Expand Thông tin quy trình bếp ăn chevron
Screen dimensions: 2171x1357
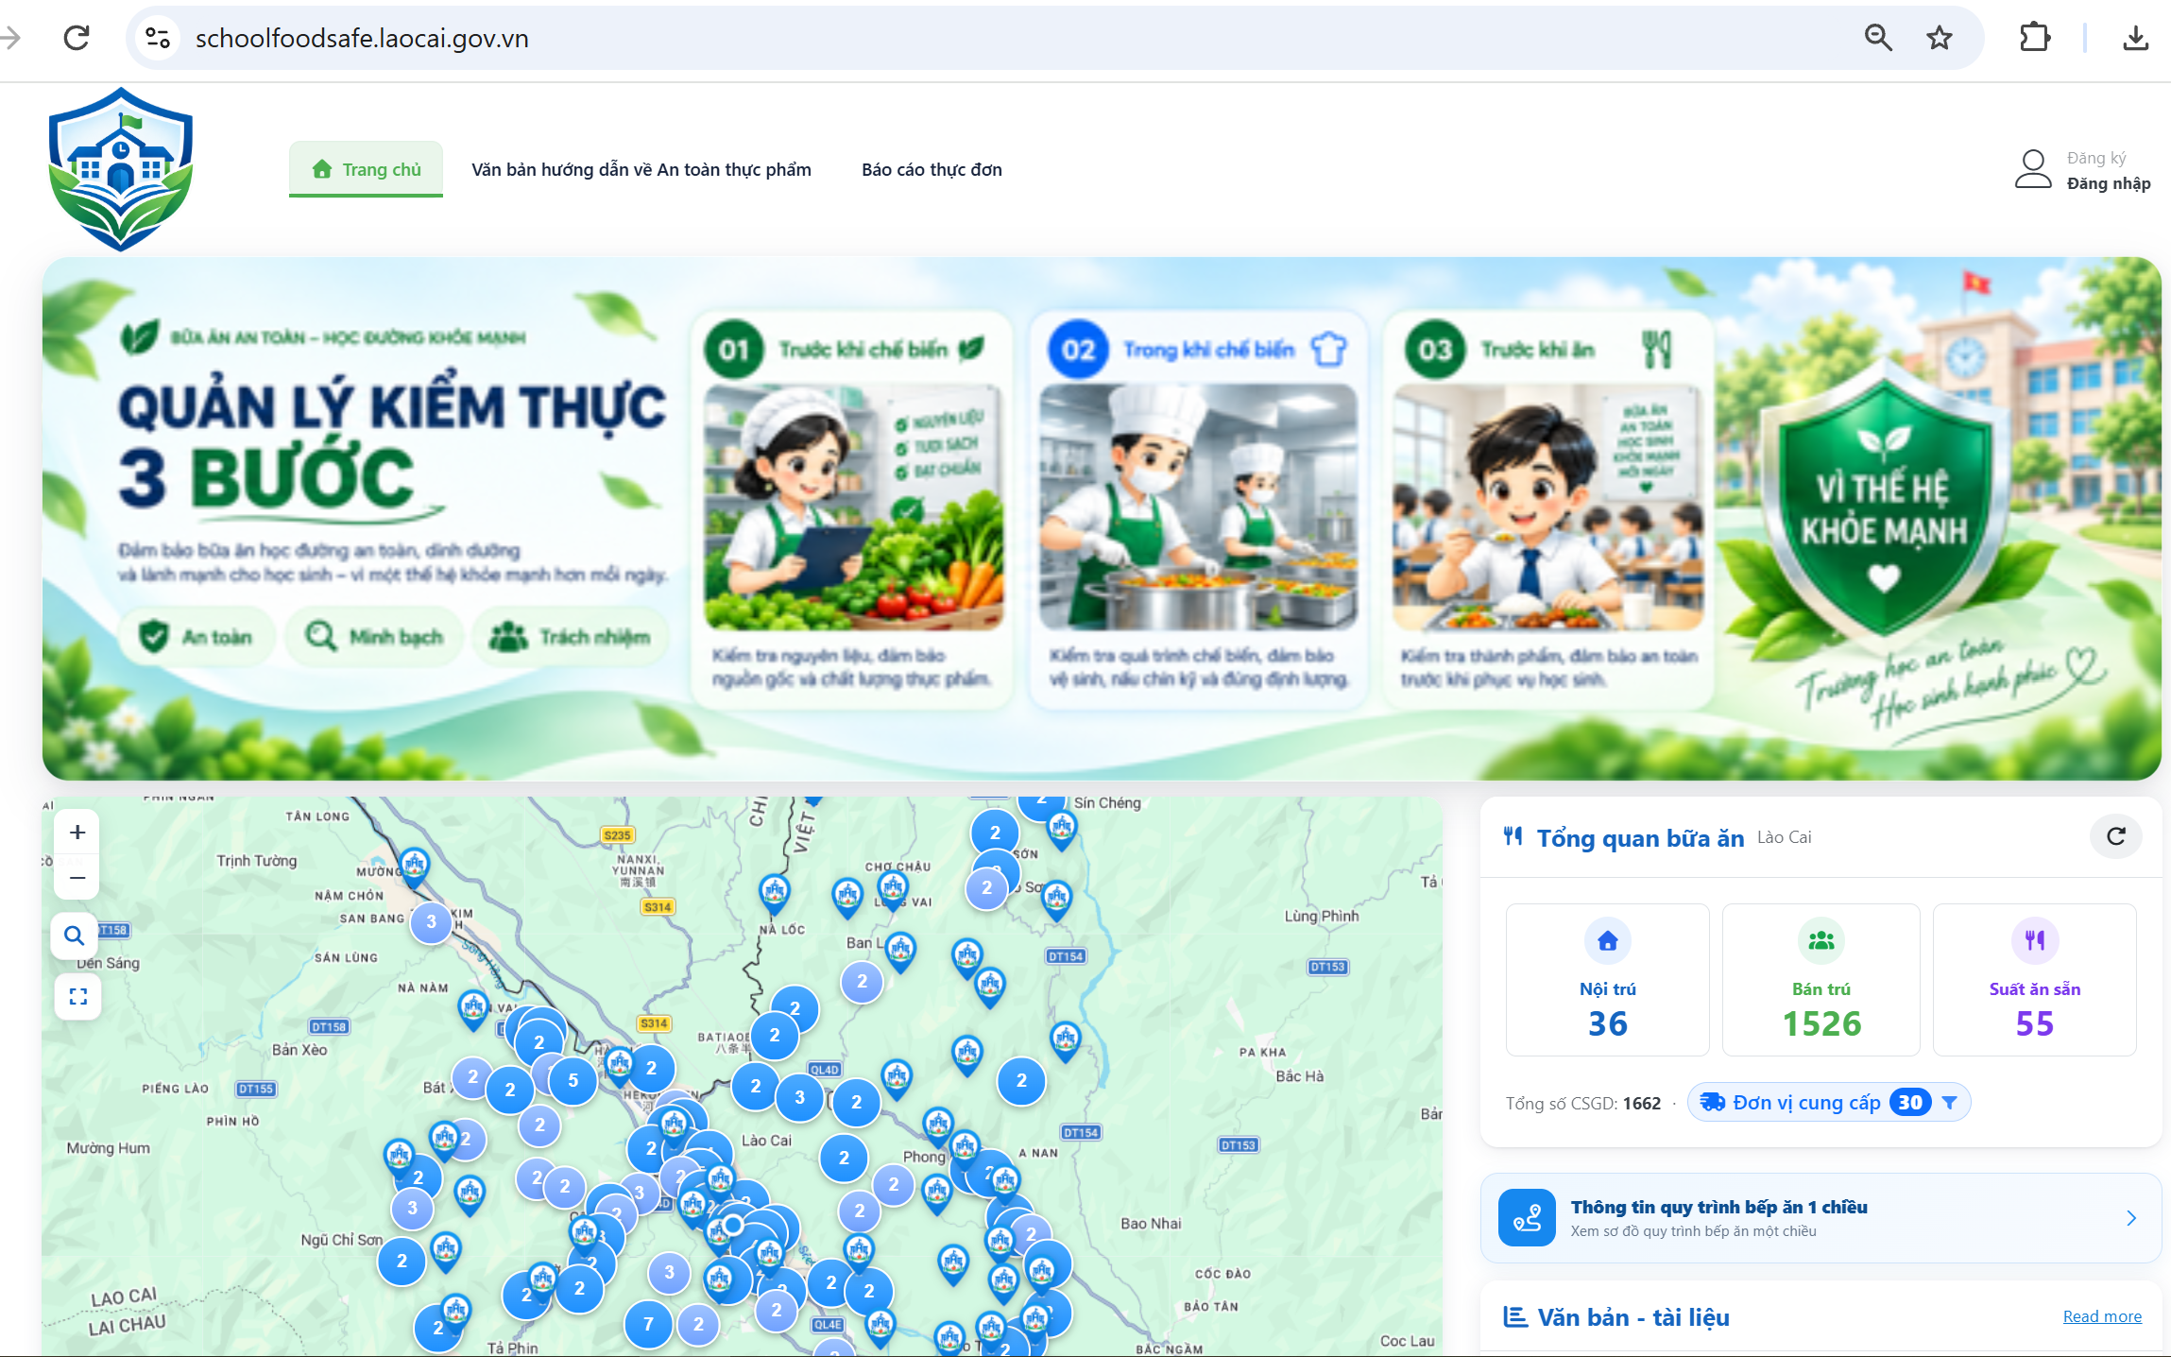point(2131,1218)
